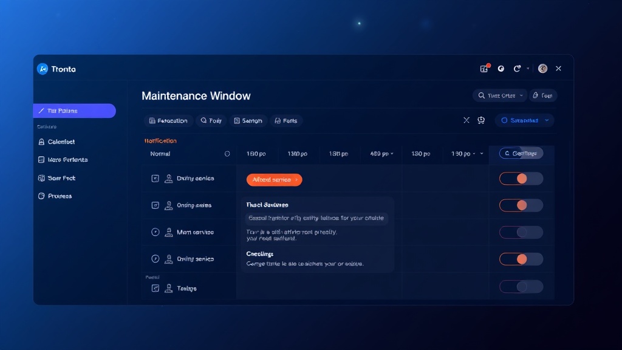Turn off the toggle next to Checkings
The width and height of the screenshot is (622, 350).
521,258
